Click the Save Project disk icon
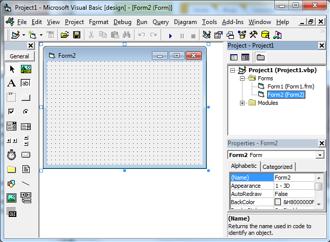 coord(77,35)
